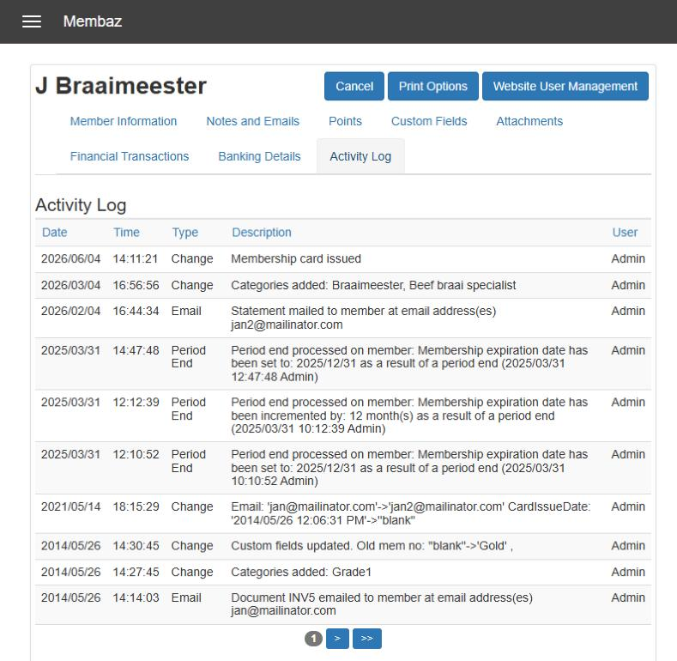Click the email change description with CardIssueDate
The width and height of the screenshot is (677, 661).
coord(411,513)
